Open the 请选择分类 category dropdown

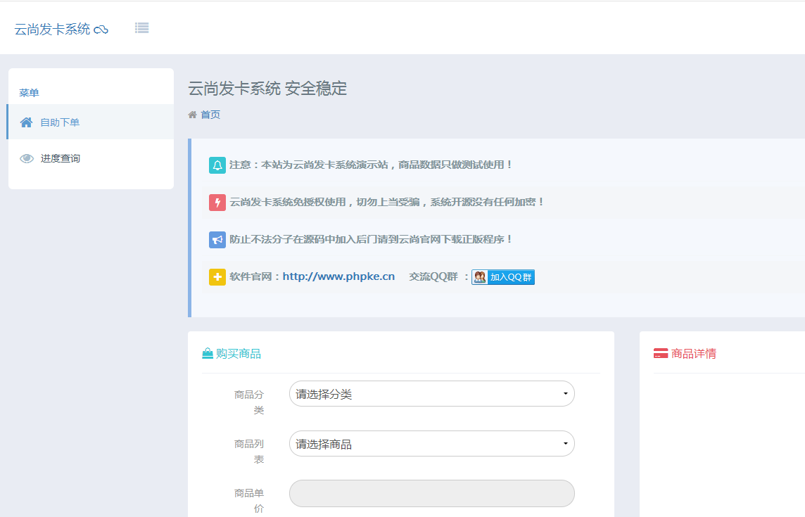431,394
